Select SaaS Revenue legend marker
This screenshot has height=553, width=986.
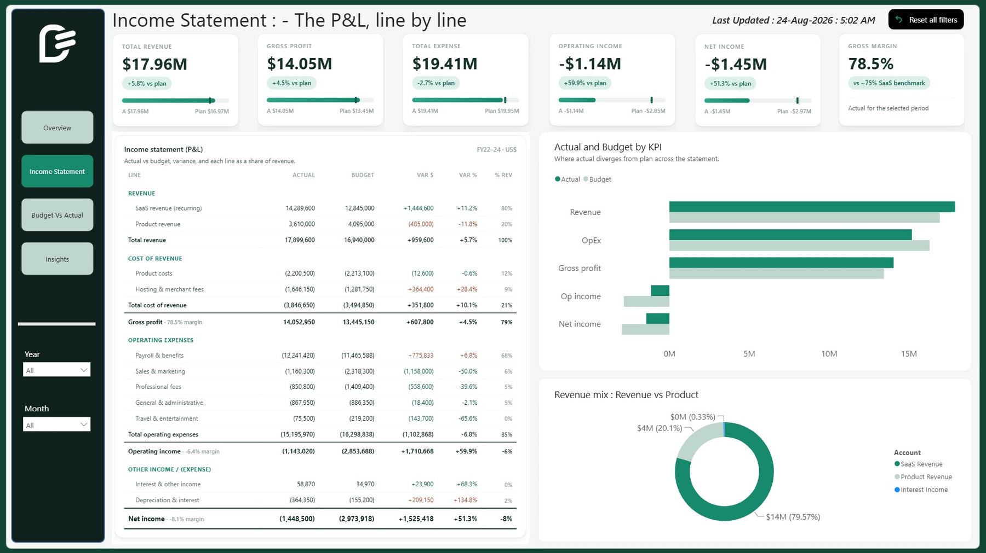897,464
